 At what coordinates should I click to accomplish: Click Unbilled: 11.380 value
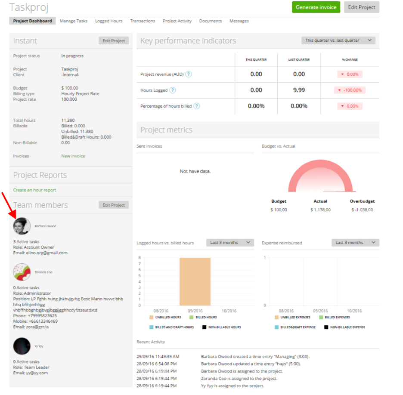point(77,132)
